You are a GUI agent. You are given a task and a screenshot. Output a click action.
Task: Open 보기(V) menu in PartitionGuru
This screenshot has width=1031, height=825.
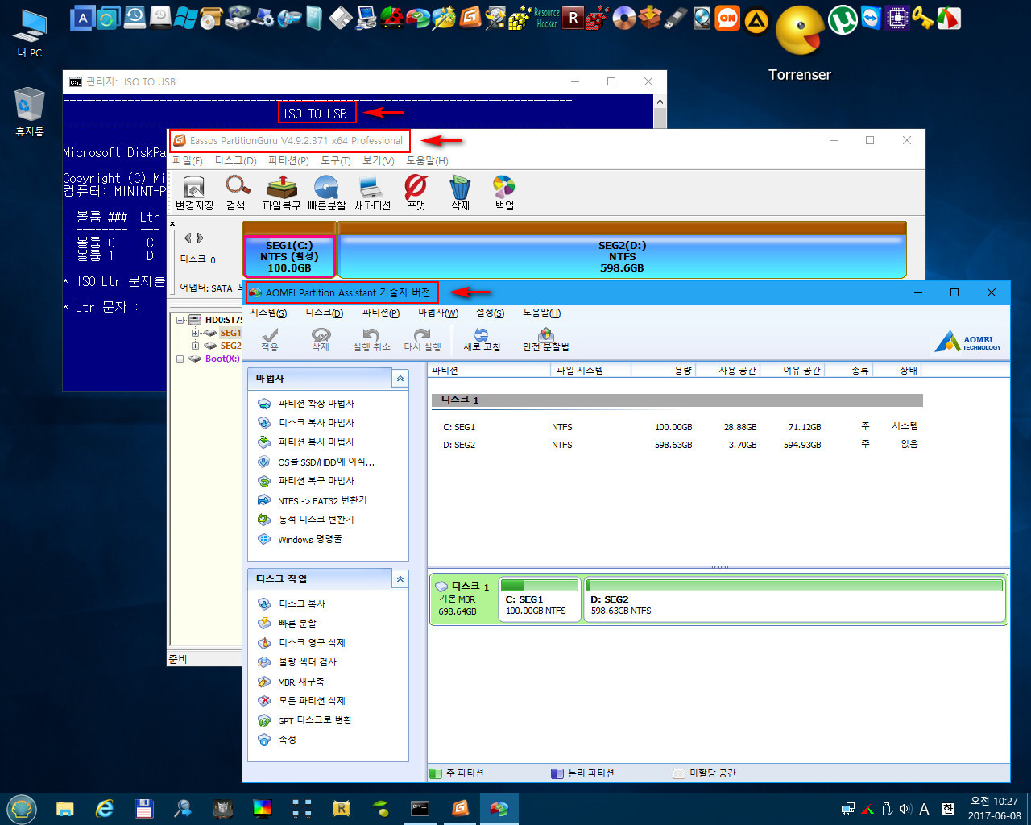(379, 160)
